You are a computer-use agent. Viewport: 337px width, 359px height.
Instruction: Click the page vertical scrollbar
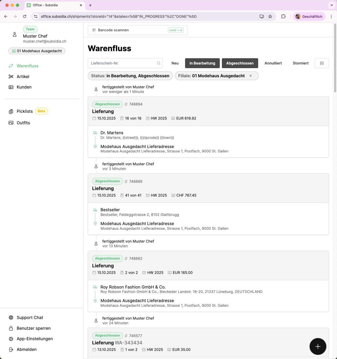click(x=335, y=58)
